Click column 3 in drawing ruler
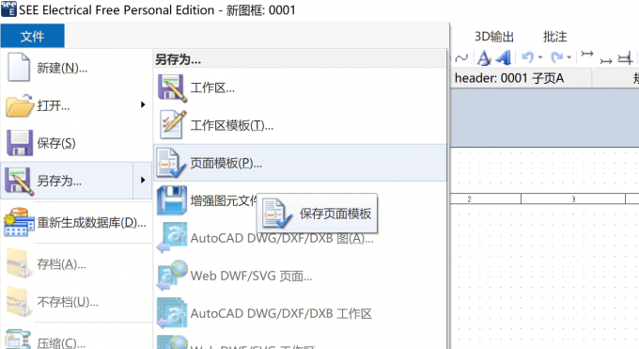The image size is (639, 349). (573, 199)
